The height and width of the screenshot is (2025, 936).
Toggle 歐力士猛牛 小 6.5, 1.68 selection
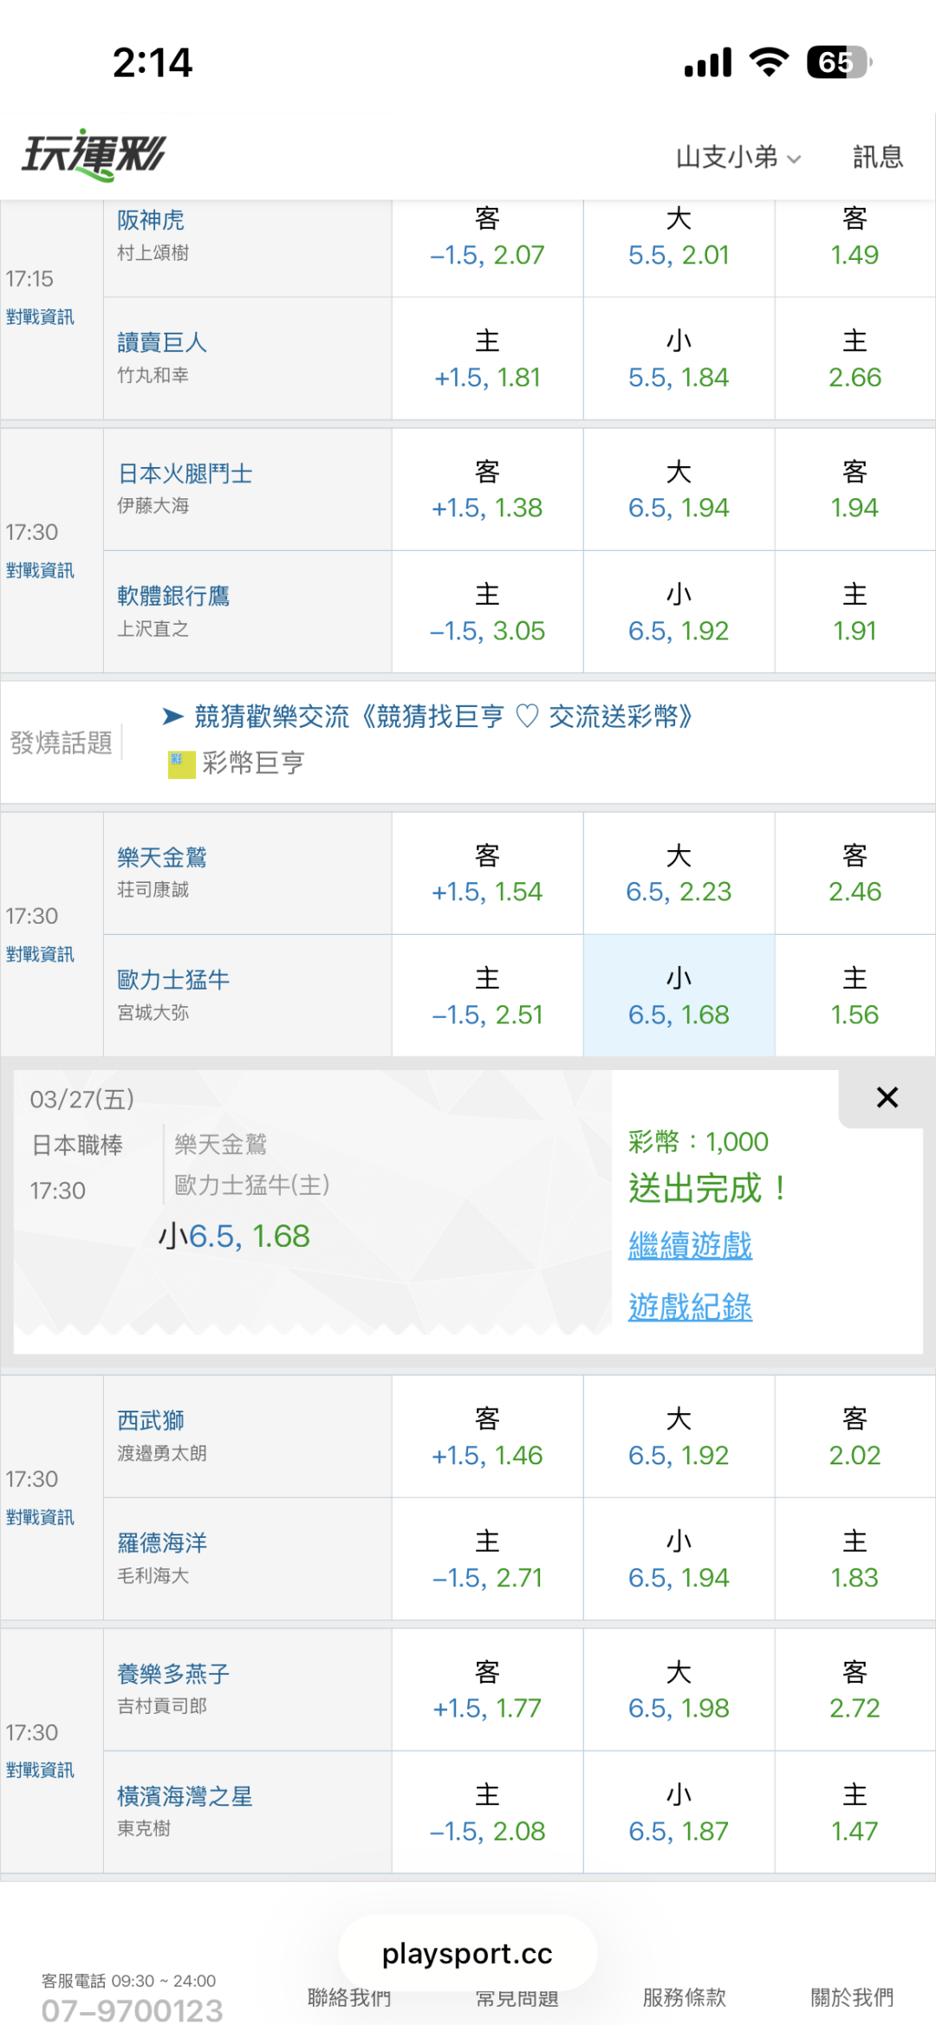pyautogui.click(x=679, y=996)
